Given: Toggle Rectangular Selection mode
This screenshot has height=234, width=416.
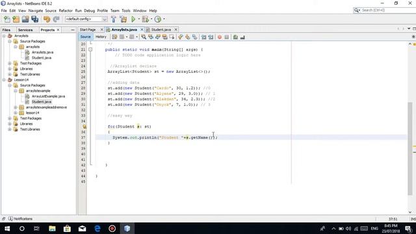Looking at the screenshot, I should pyautogui.click(x=172, y=37).
